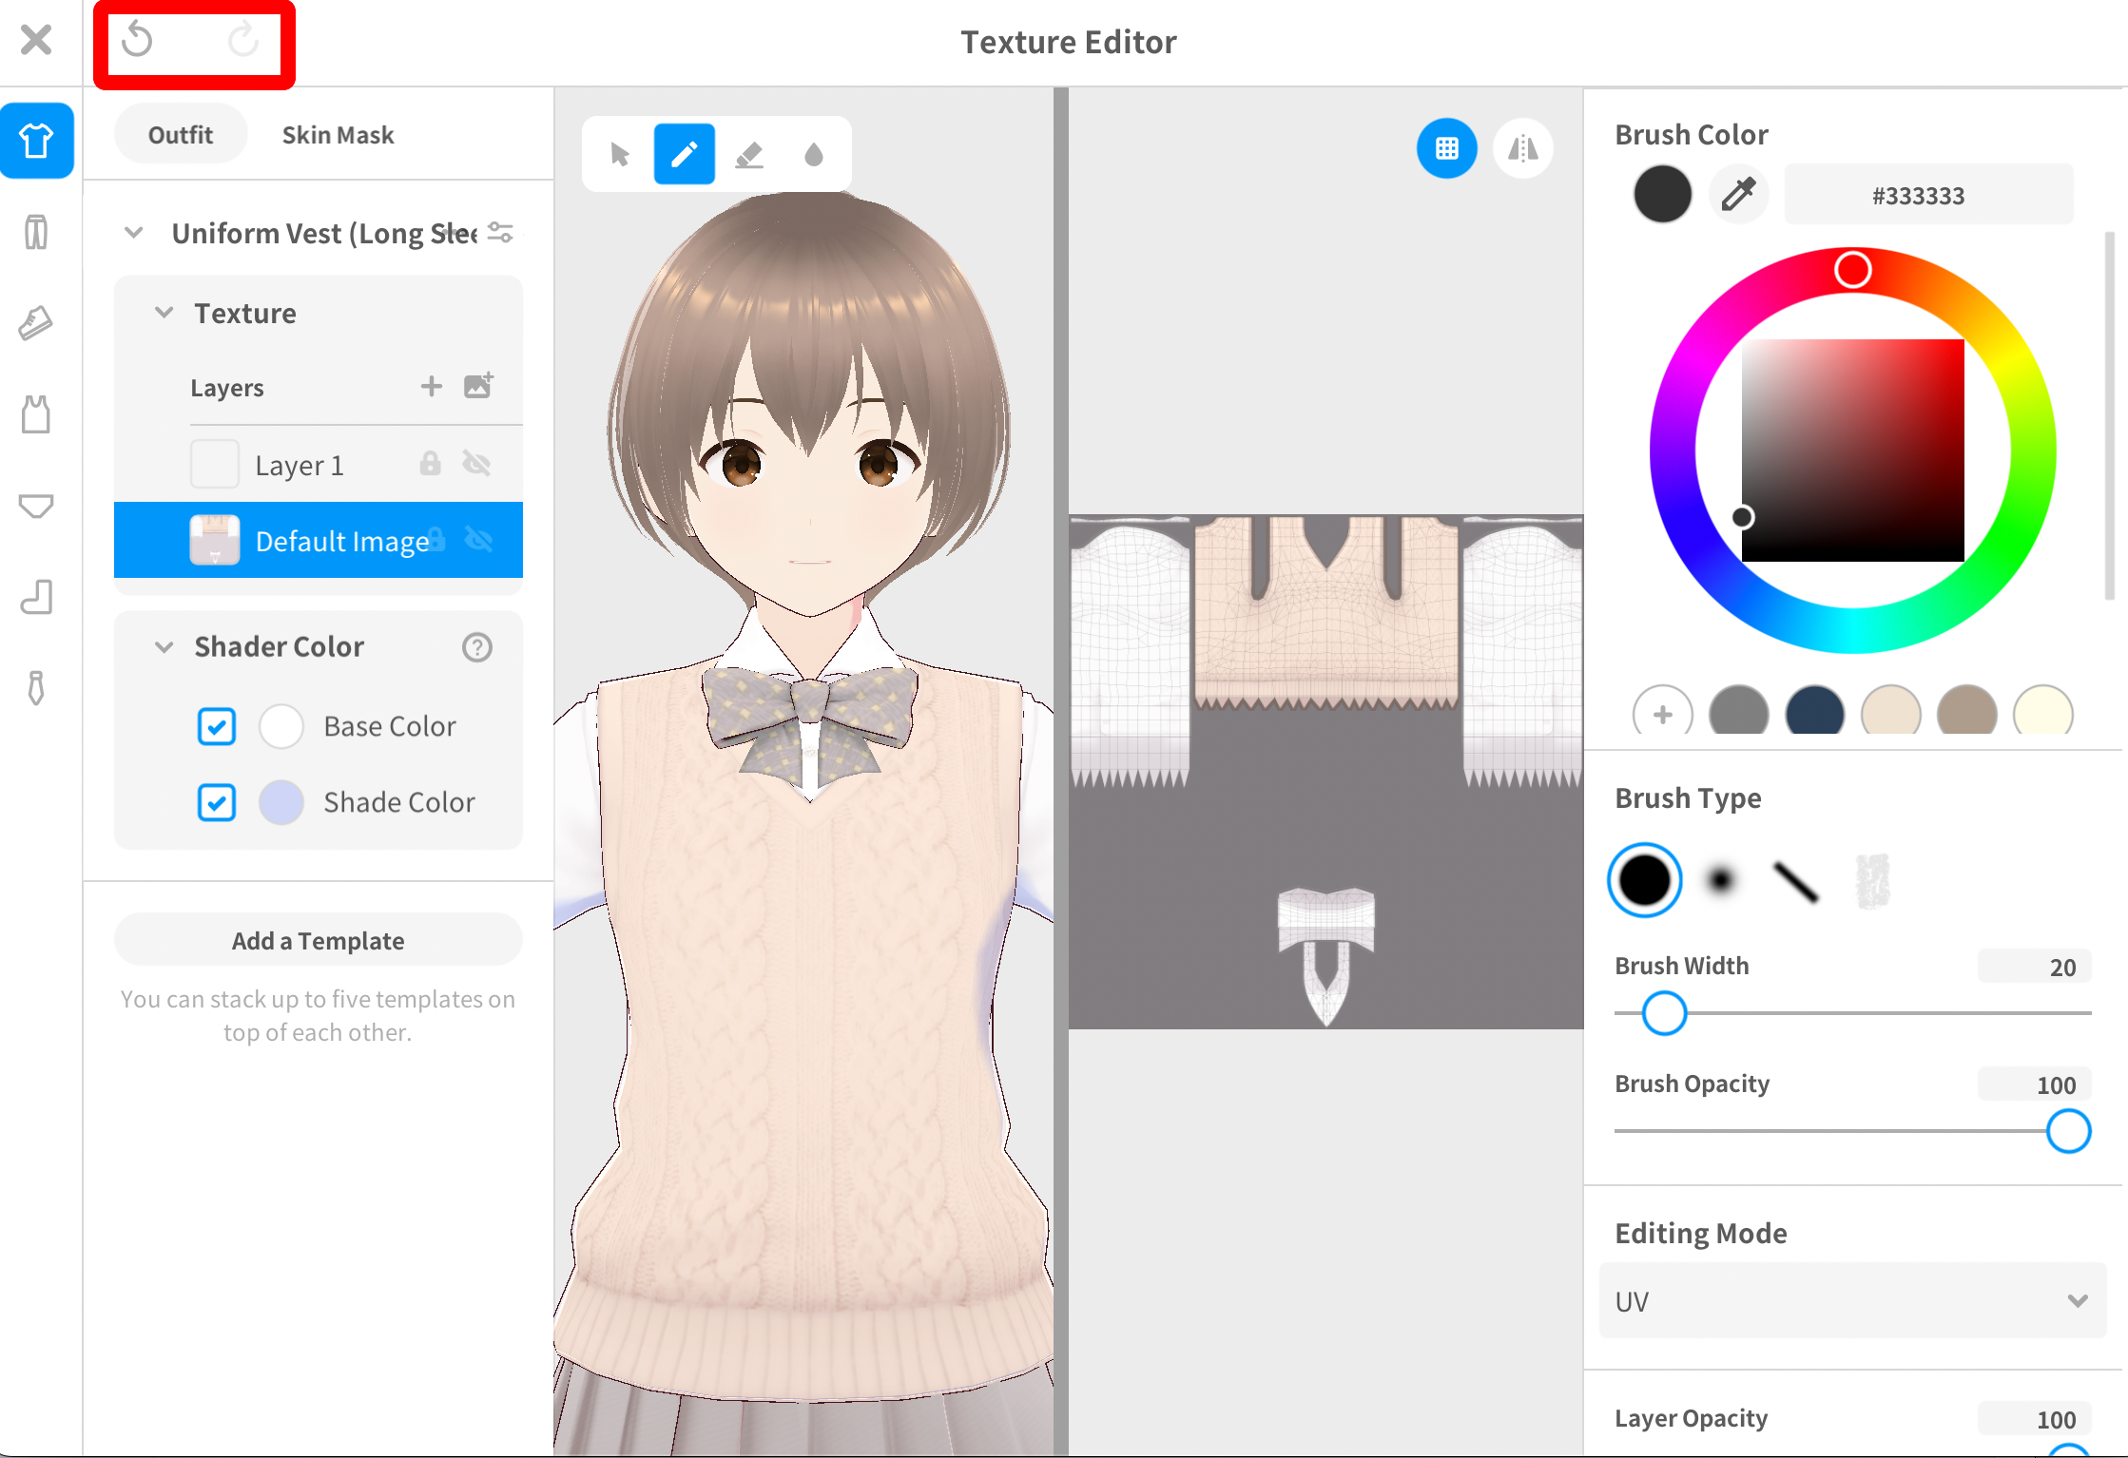
Task: Drag the Brush Width slider
Action: [1666, 1013]
